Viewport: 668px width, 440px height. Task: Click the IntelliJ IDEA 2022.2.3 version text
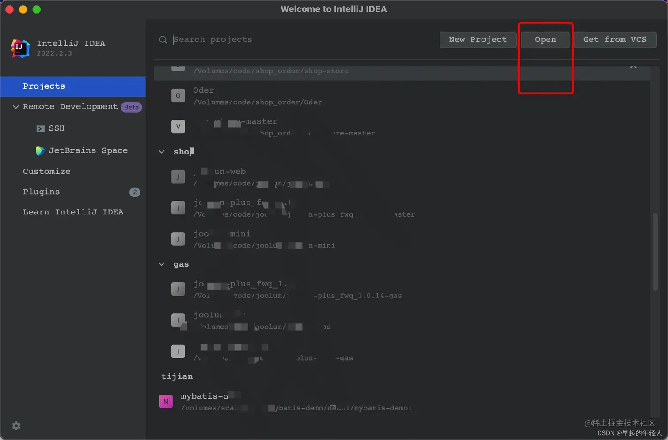click(54, 53)
